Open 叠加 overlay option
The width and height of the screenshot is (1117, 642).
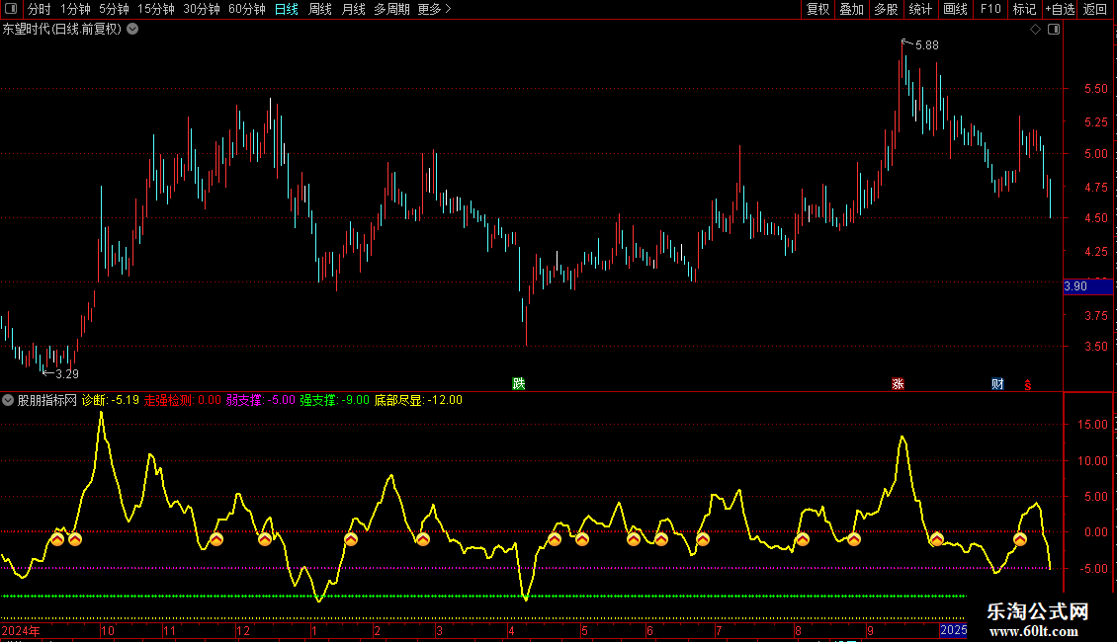pos(851,10)
